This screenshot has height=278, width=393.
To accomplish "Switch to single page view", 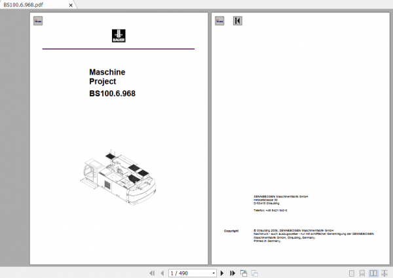I will point(352,273).
